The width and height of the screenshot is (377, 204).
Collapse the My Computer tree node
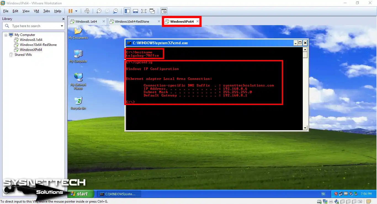coord(6,35)
